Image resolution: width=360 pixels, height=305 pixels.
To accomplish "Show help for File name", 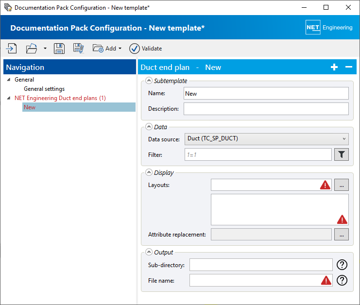I will [x=342, y=280].
